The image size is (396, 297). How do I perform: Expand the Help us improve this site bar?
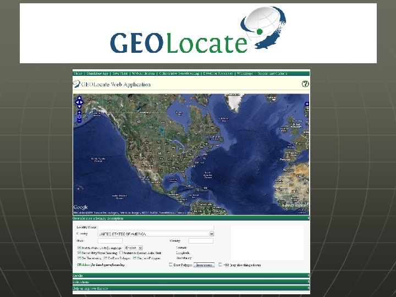point(191,288)
